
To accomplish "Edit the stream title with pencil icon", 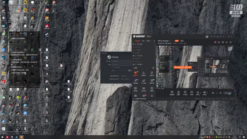I will point(171,43).
